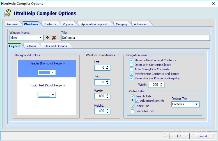Image resolution: width=218 pixels, height=141 pixels.
Task: Open the Header color dropdown arrow
Action: tap(53, 72)
